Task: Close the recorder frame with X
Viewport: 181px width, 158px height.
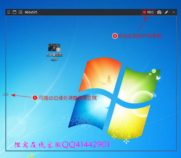Action: (x=173, y=12)
